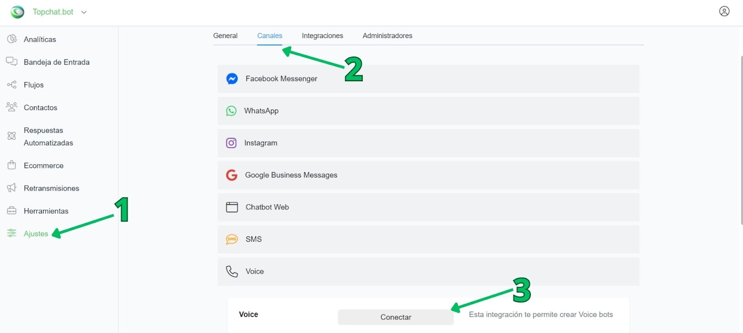The height and width of the screenshot is (333, 743).
Task: Click the 'Esta integración te permite crear Voice bots' text
Action: coord(541,314)
